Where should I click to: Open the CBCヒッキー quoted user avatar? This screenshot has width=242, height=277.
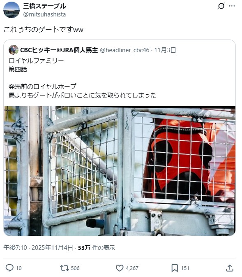[14, 50]
